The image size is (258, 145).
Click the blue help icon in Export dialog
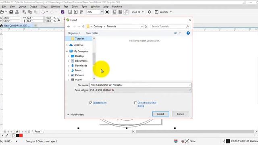pyautogui.click(x=188, y=33)
